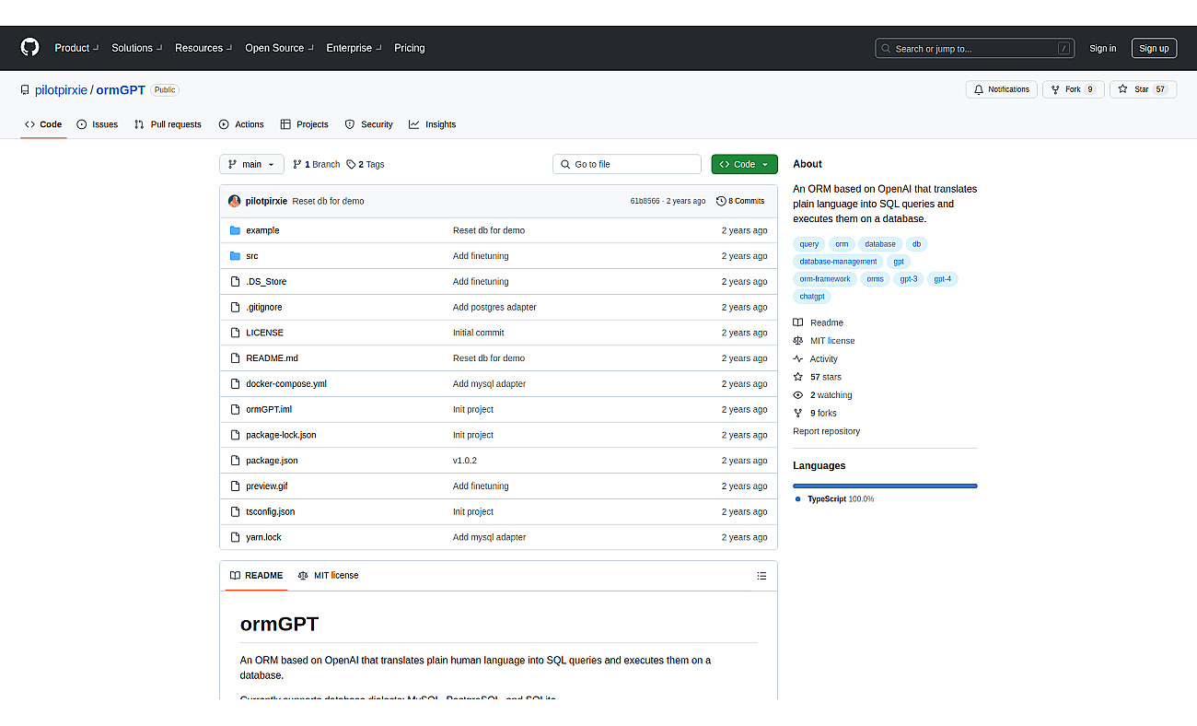
Task: Click the Search or jump to field
Action: coord(974,49)
